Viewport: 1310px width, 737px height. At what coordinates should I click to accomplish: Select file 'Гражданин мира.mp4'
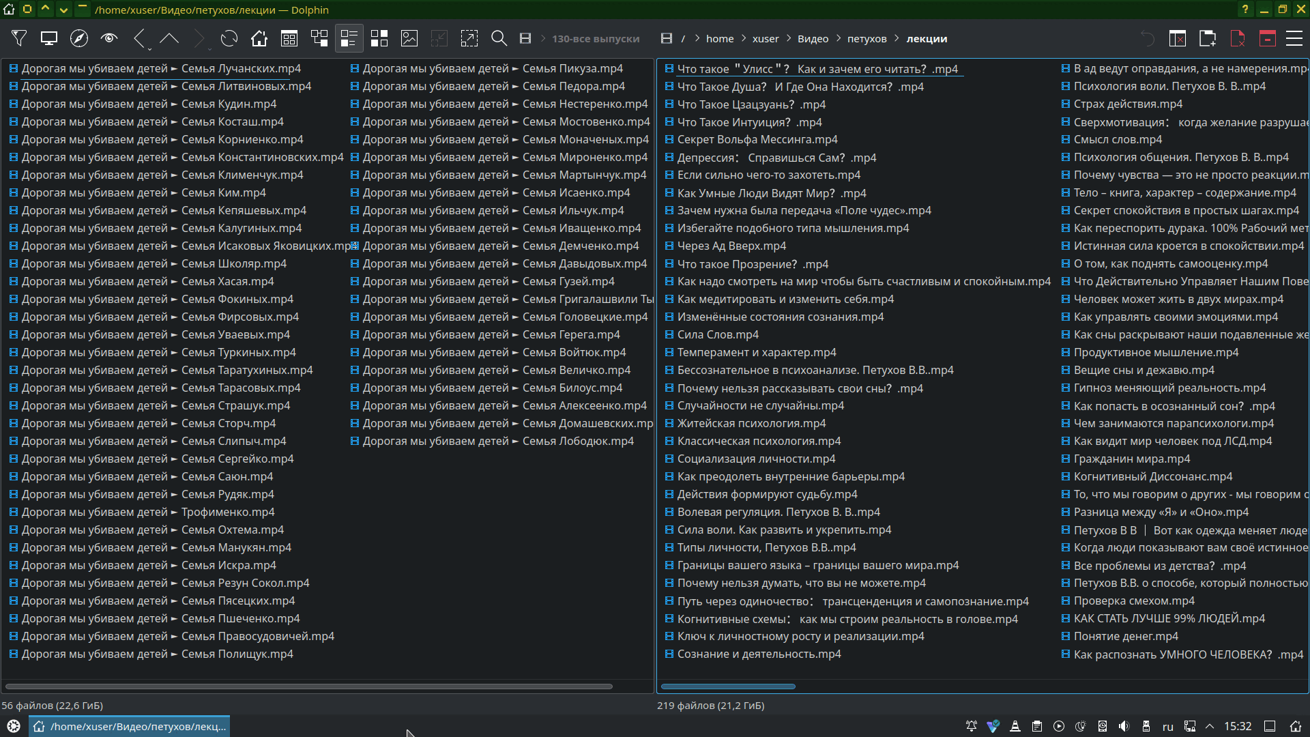[x=1126, y=459]
